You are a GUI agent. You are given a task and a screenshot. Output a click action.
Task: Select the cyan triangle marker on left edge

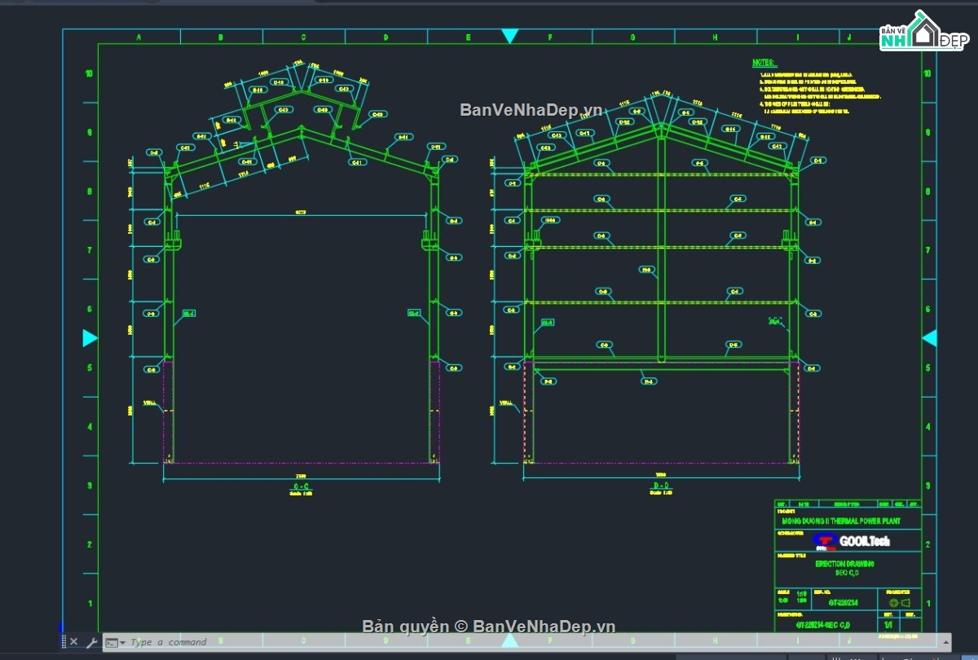(88, 338)
